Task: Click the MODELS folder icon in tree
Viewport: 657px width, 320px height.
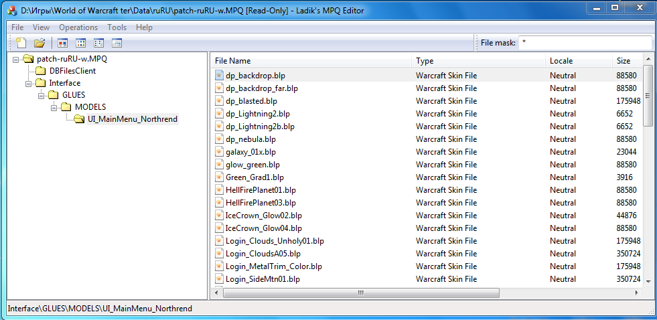Action: pyautogui.click(x=66, y=107)
